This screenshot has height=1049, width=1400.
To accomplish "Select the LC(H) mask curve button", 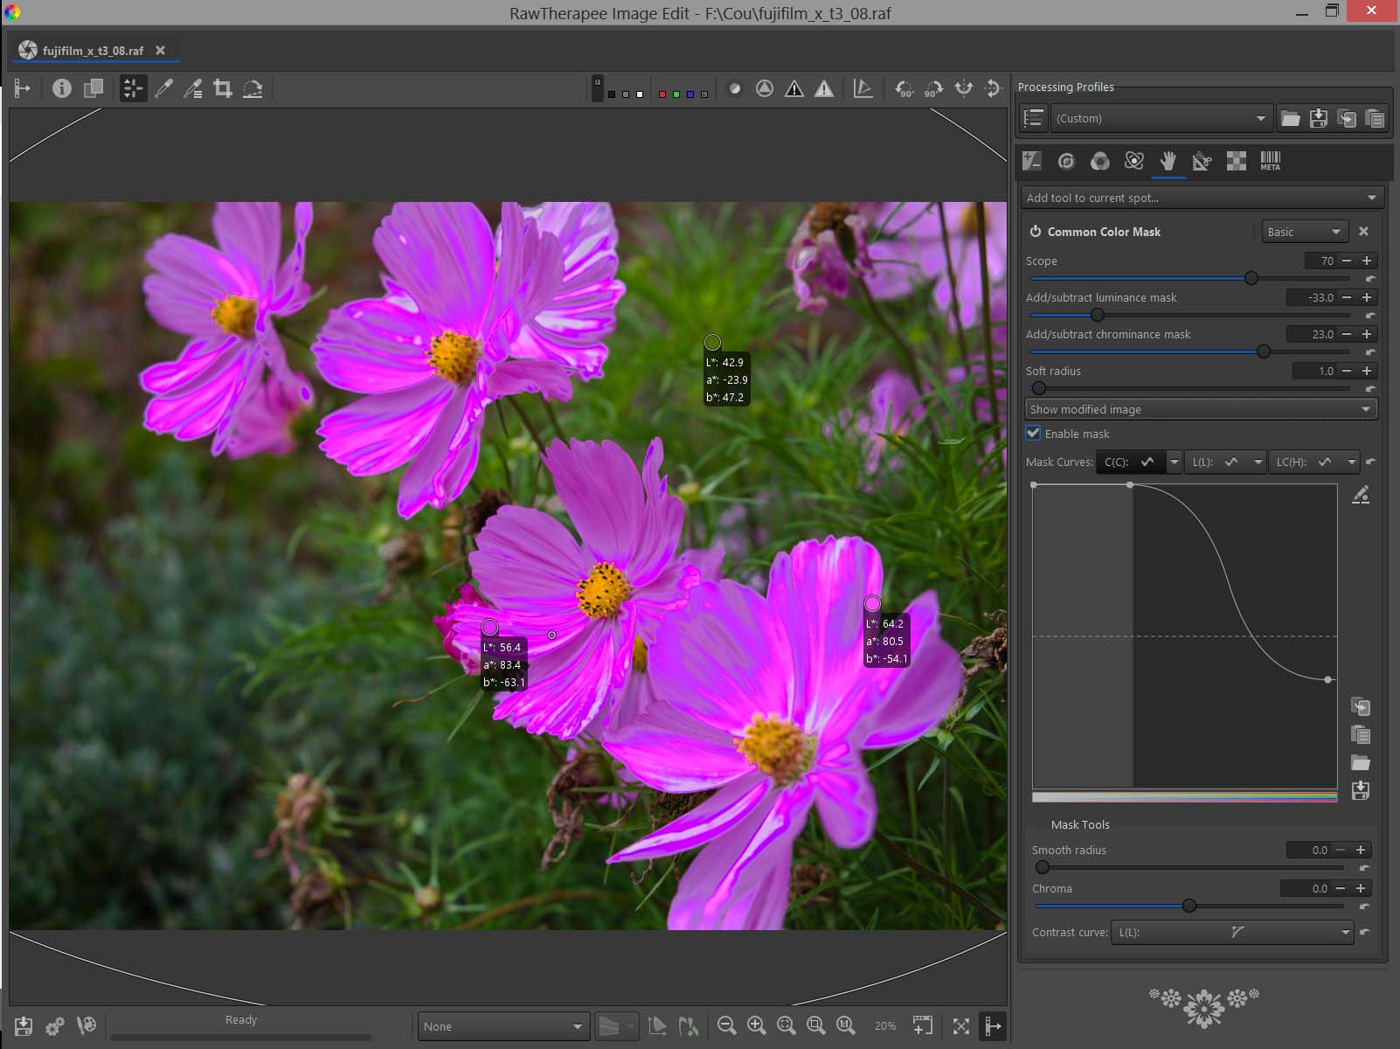I will pos(1306,462).
